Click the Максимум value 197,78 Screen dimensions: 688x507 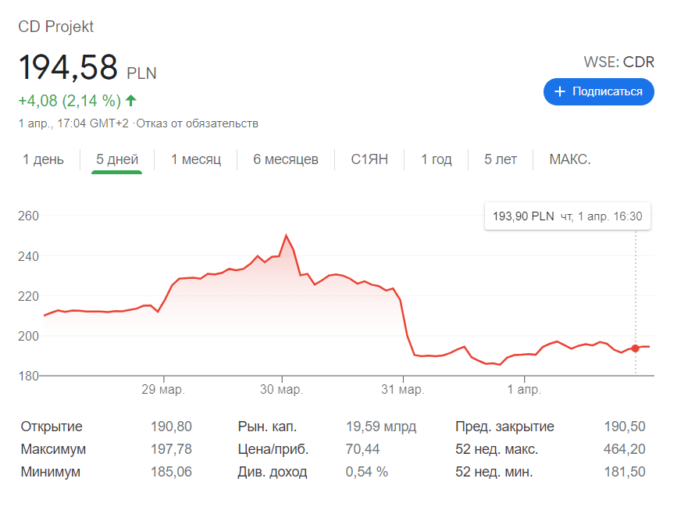[171, 449]
